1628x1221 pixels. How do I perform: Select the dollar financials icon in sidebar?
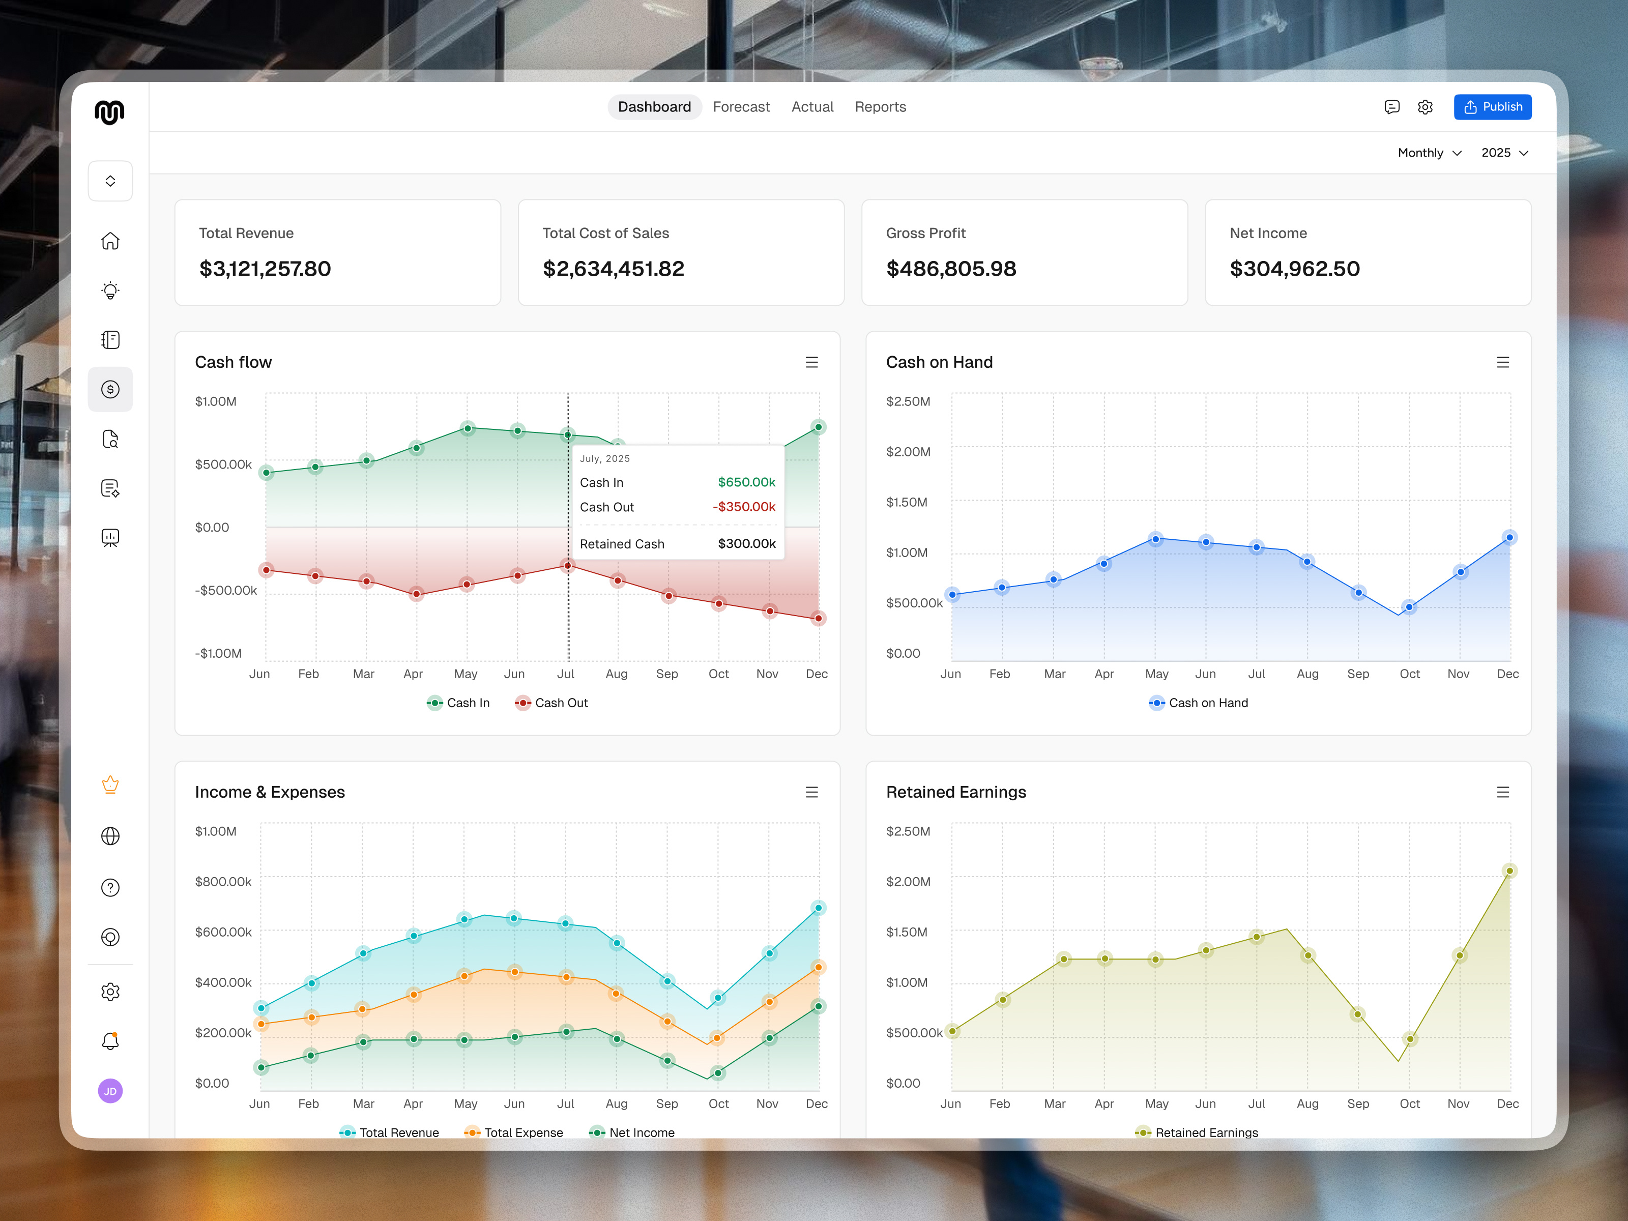click(x=110, y=389)
